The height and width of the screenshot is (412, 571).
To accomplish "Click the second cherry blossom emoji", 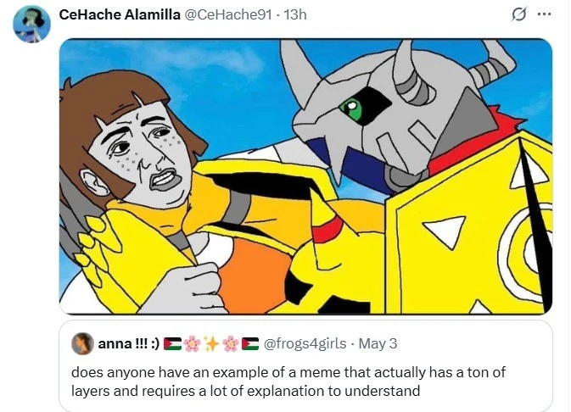I will [231, 343].
